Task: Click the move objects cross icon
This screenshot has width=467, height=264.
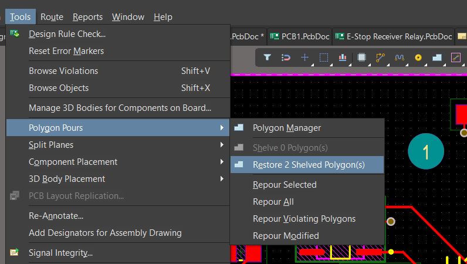Action: [x=304, y=57]
